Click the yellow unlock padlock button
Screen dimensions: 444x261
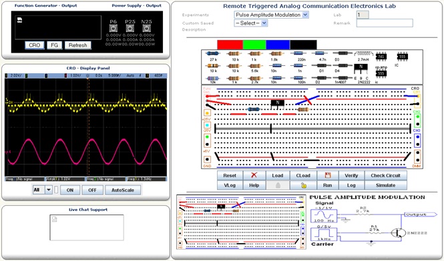click(303, 185)
